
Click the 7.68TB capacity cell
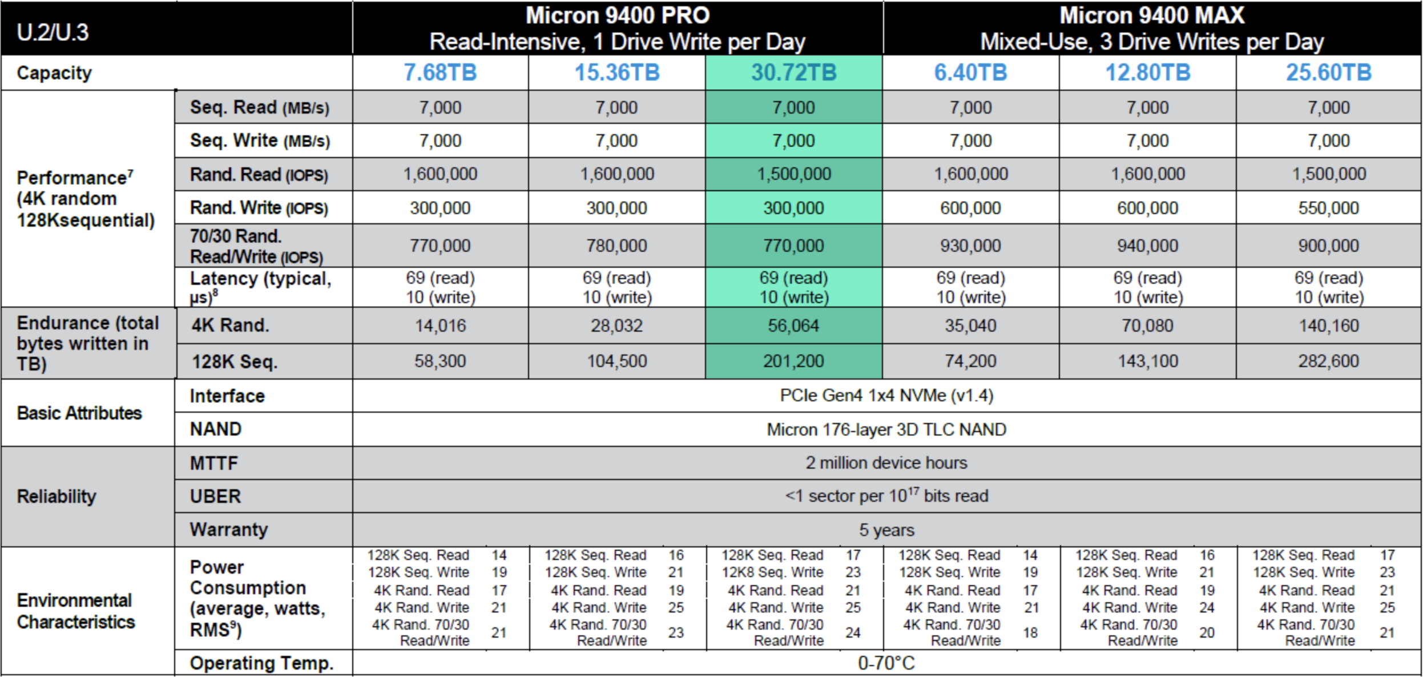pyautogui.click(x=440, y=72)
